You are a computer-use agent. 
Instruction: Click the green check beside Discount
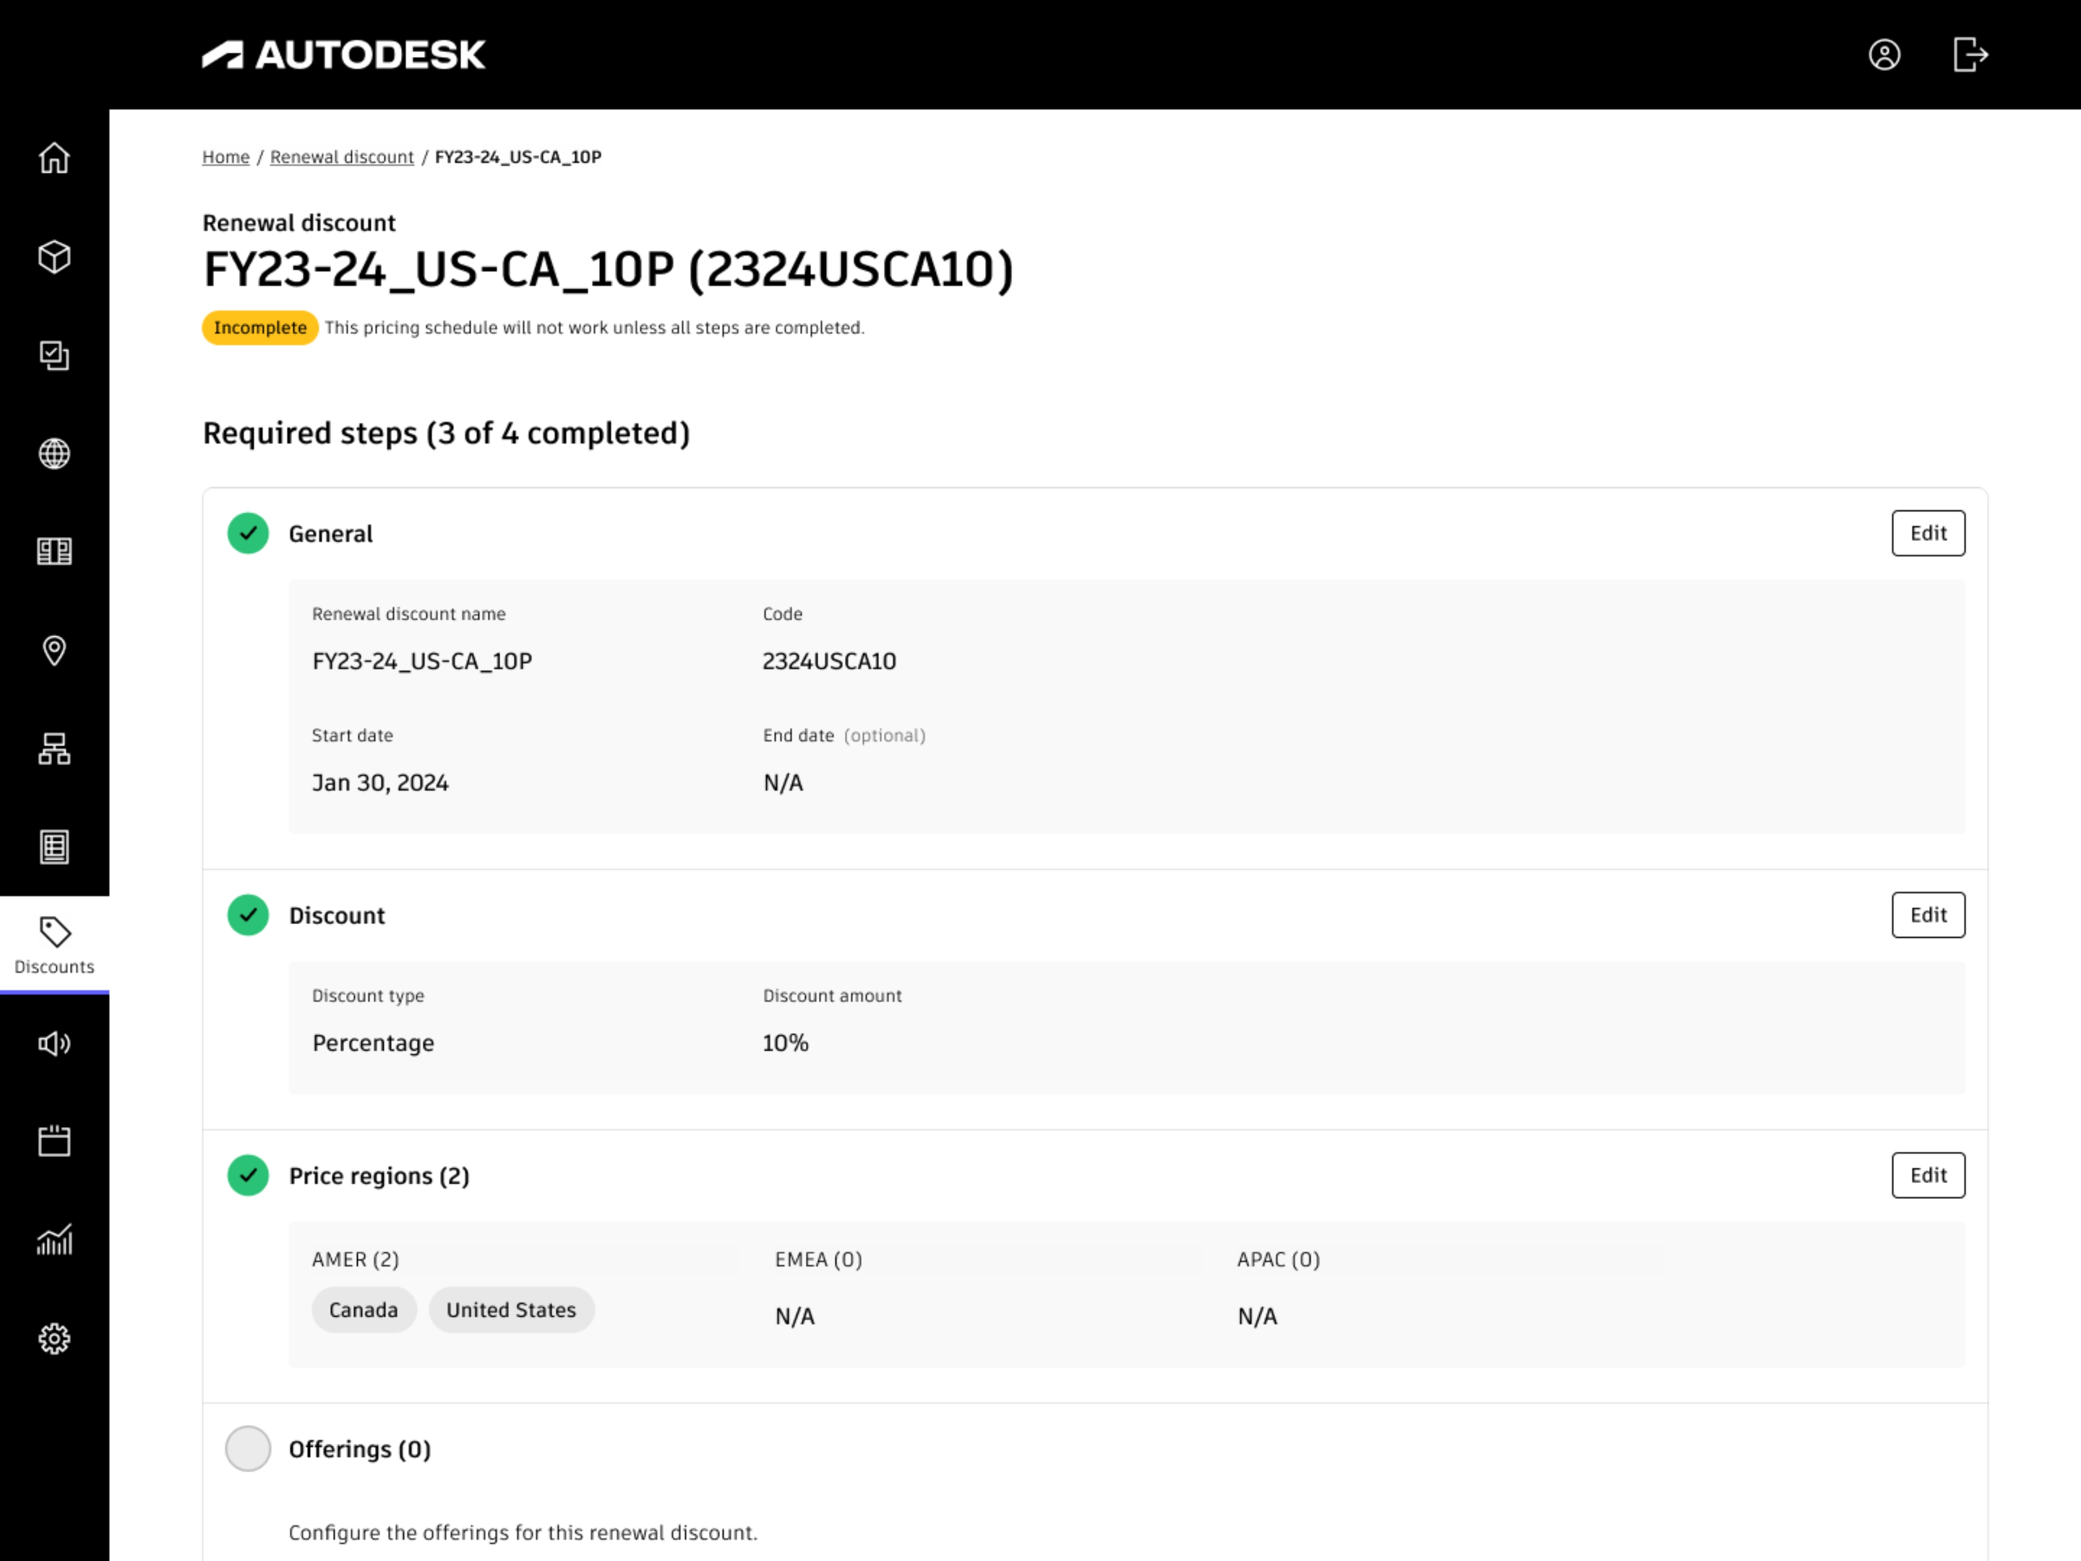click(x=248, y=914)
